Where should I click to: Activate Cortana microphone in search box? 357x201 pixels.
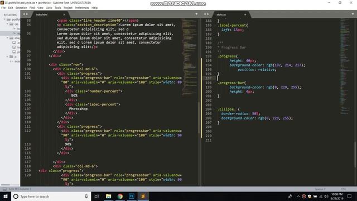click(86, 196)
